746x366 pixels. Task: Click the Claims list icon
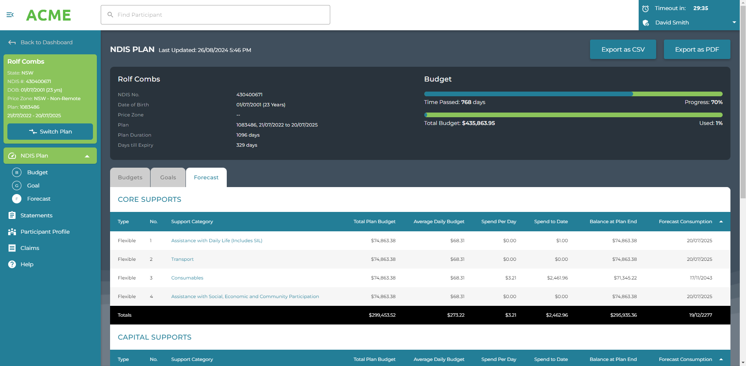click(12, 248)
